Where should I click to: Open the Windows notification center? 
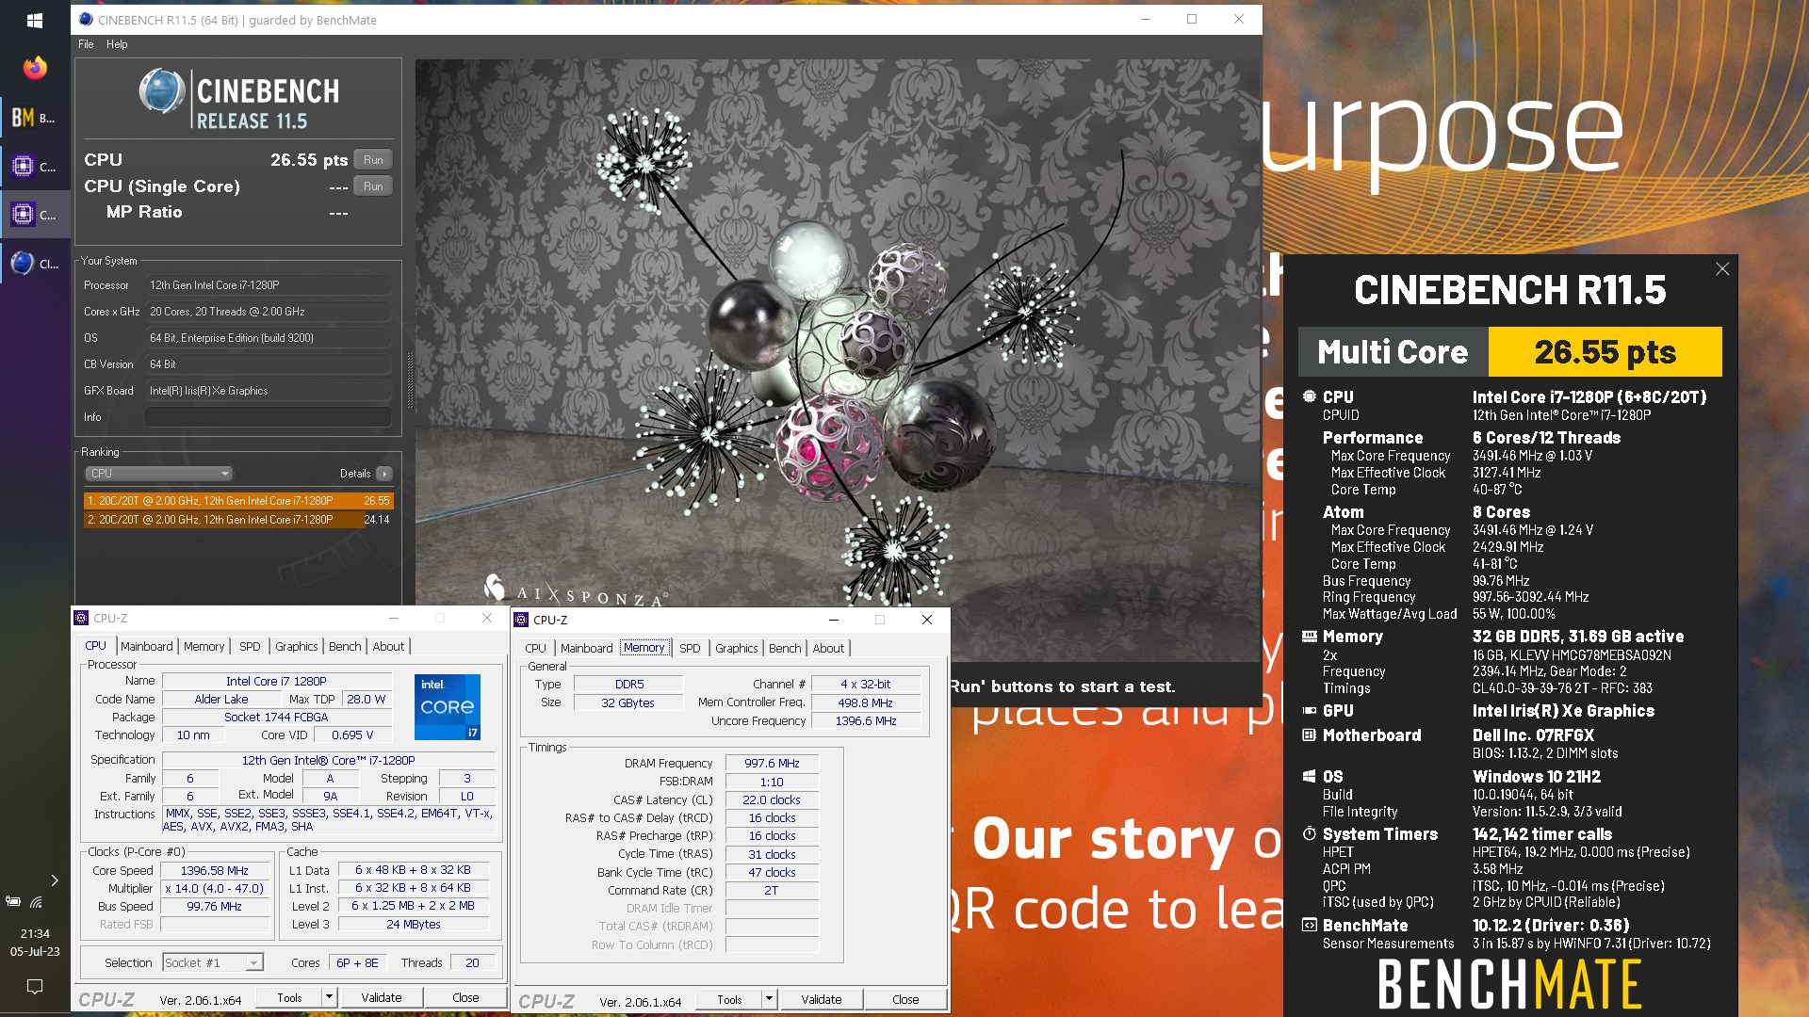tap(35, 986)
